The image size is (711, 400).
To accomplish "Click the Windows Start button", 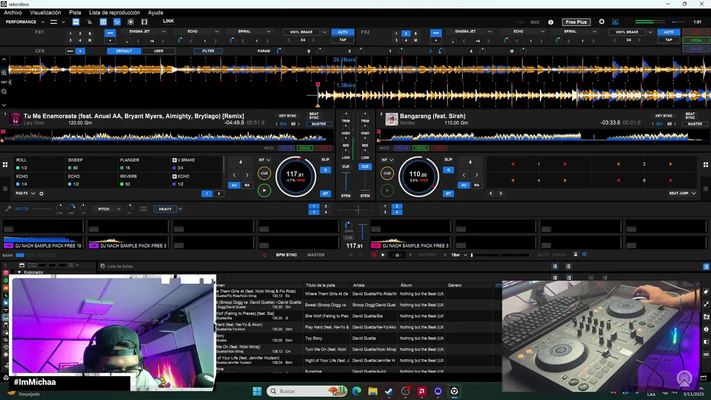I will 257,391.
